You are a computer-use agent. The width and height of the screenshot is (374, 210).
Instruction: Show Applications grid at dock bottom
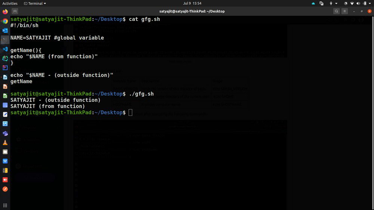5,206
